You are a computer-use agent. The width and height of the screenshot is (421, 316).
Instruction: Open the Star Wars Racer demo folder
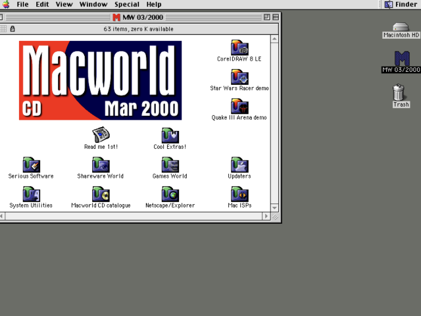coord(239,77)
